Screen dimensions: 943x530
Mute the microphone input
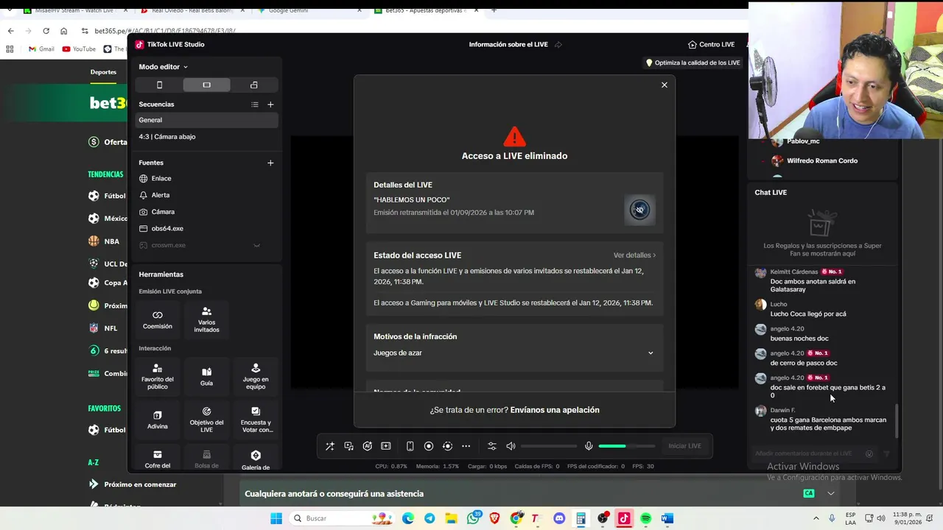point(589,446)
